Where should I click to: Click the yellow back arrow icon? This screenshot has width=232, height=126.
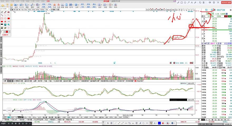point(3,6)
